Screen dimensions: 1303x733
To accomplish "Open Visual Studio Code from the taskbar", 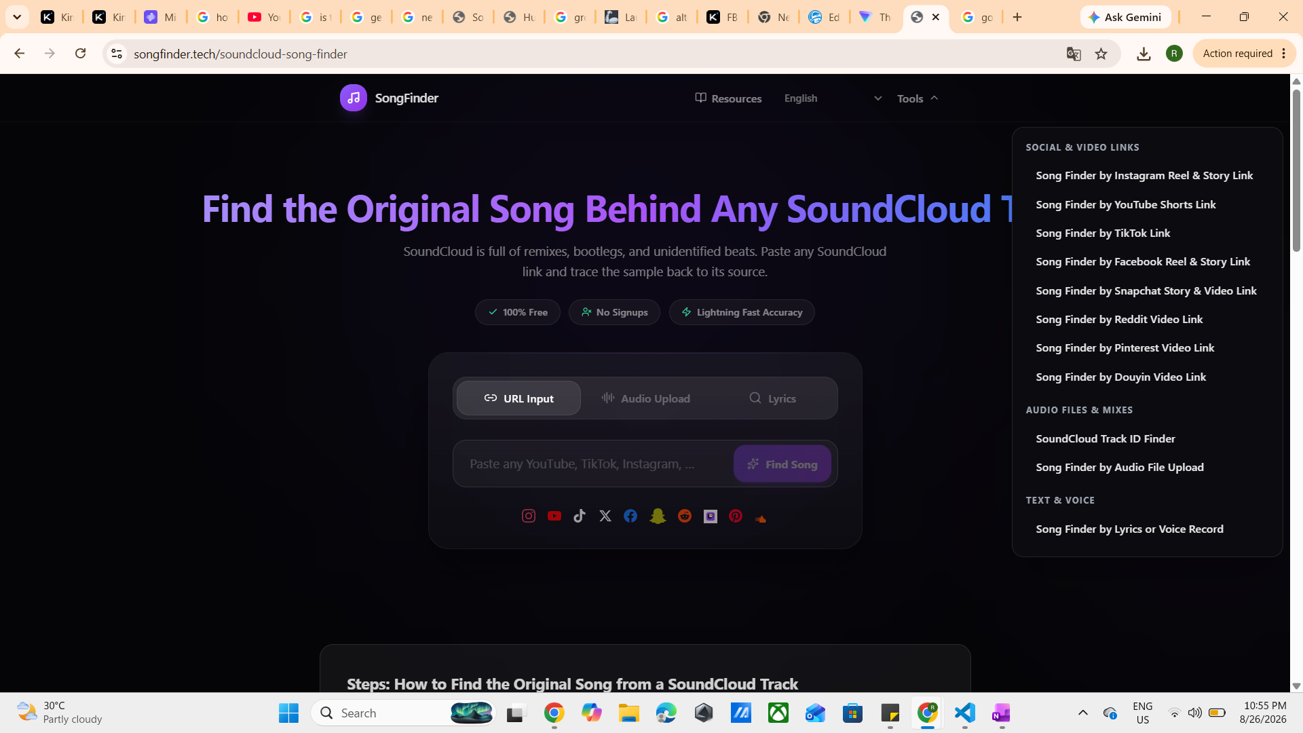I will click(964, 713).
